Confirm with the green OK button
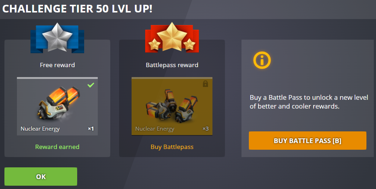 (41, 177)
